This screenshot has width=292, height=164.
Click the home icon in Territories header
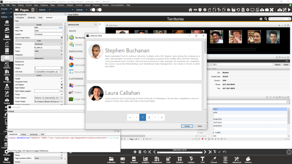pos(261,19)
